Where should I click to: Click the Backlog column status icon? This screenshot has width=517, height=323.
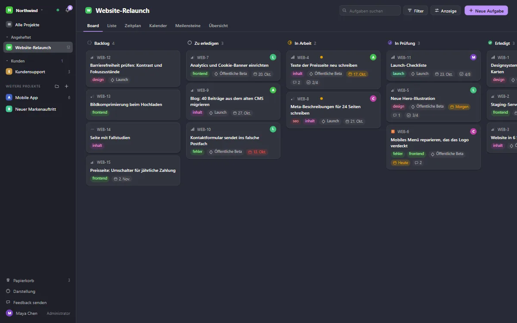pyautogui.click(x=90, y=43)
